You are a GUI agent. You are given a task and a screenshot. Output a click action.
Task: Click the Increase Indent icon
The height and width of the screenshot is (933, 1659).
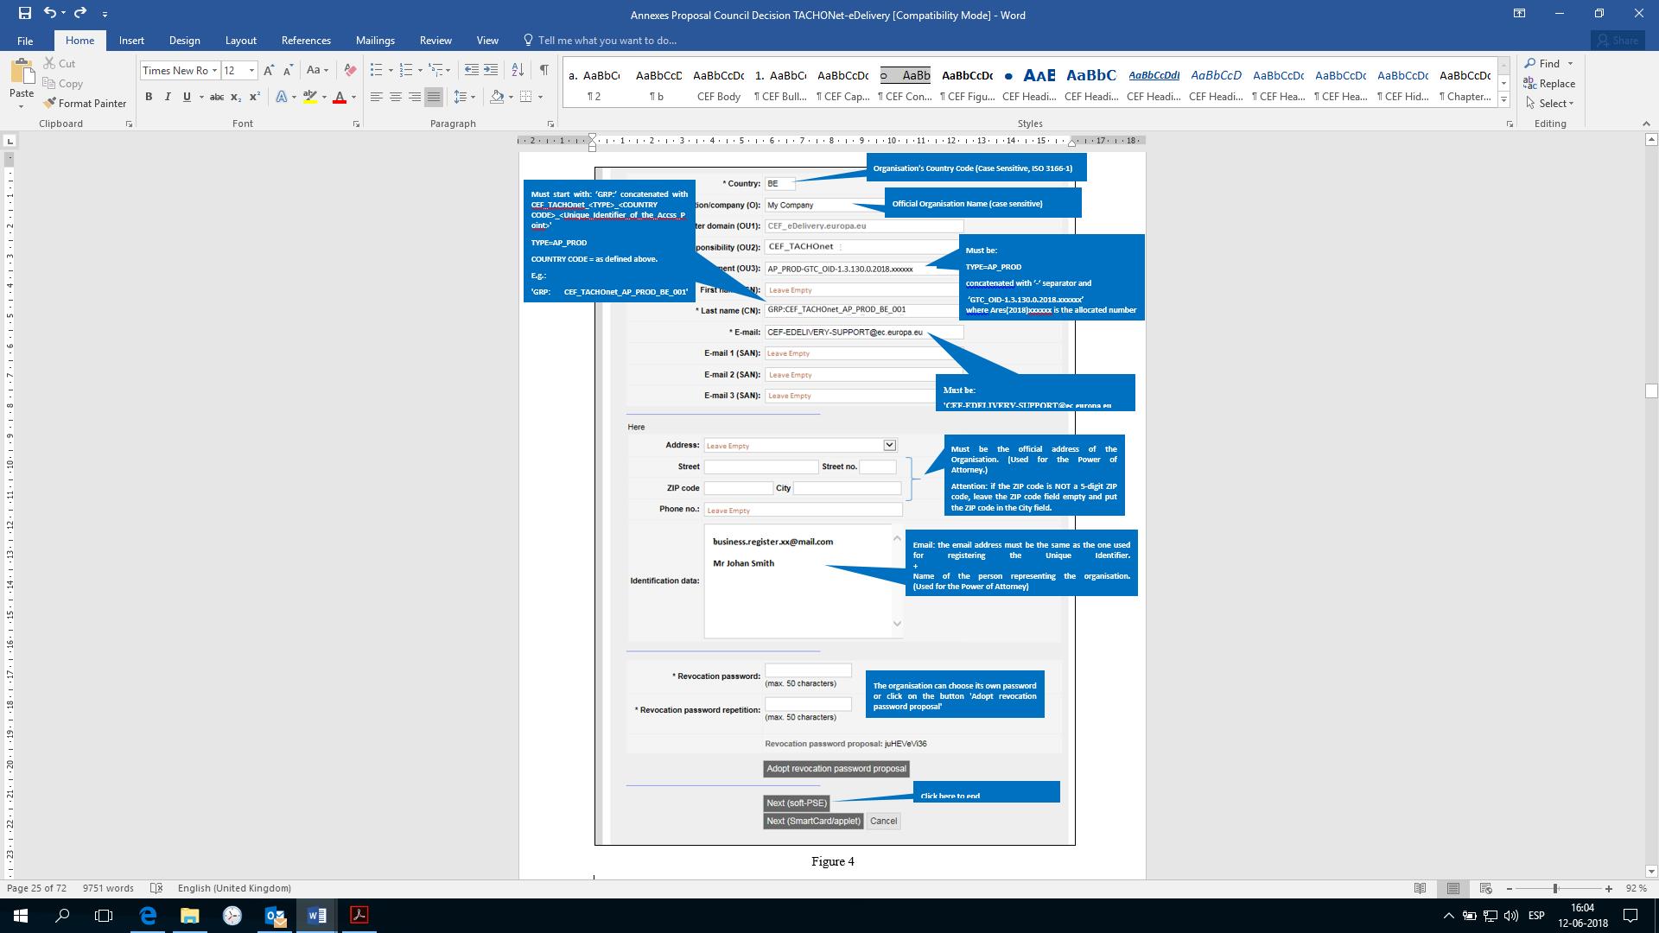click(491, 70)
